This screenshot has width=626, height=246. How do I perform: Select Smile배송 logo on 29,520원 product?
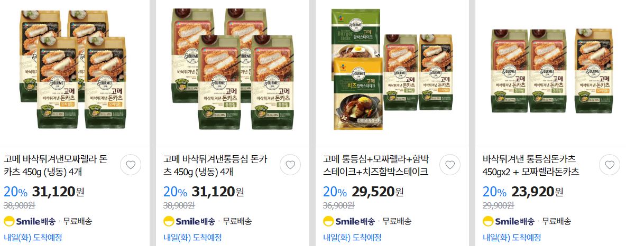coord(348,221)
